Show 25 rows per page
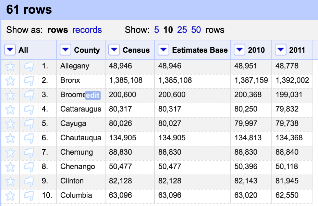318x206 pixels. (182, 30)
